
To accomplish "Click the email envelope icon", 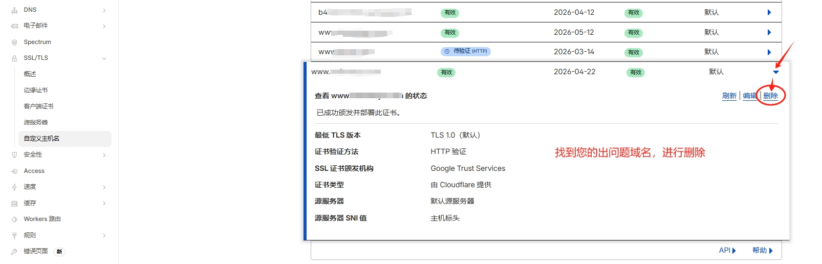I will coord(14,26).
